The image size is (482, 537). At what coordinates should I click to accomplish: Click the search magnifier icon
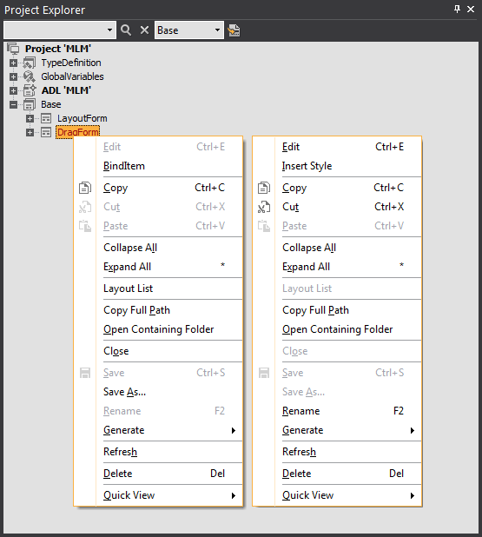coord(126,30)
